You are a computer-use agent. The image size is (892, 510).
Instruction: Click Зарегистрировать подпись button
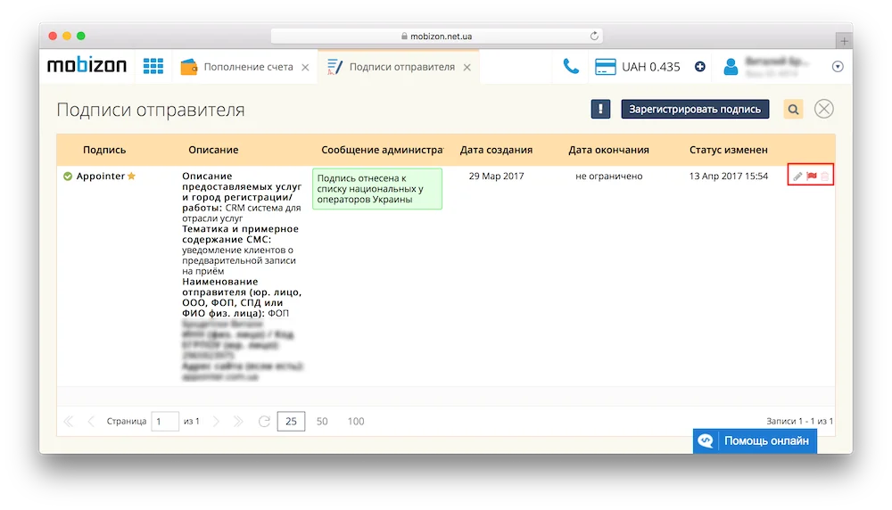tap(695, 109)
